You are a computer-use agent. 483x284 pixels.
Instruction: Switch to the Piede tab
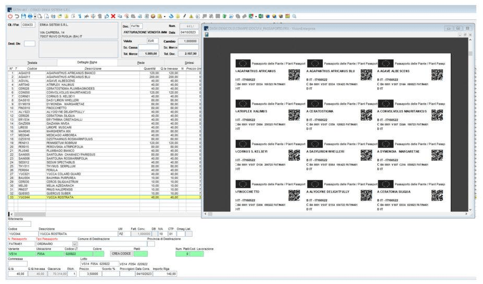pos(141,62)
